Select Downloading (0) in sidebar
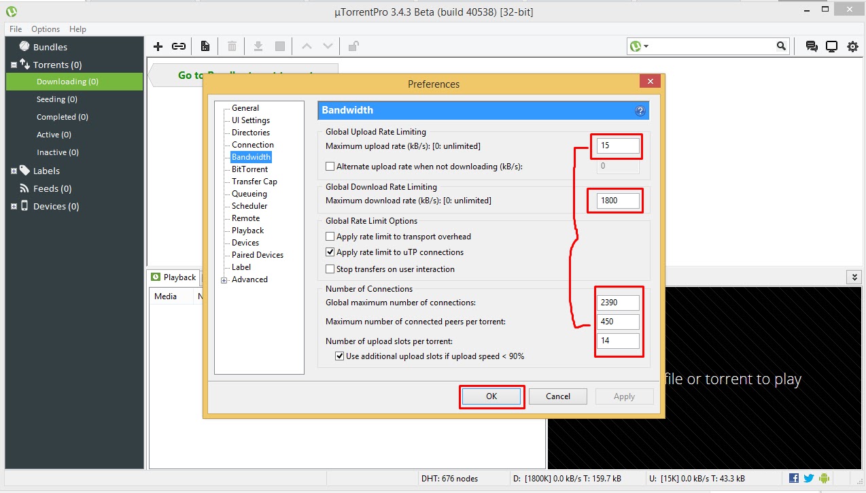The width and height of the screenshot is (866, 493). point(74,82)
